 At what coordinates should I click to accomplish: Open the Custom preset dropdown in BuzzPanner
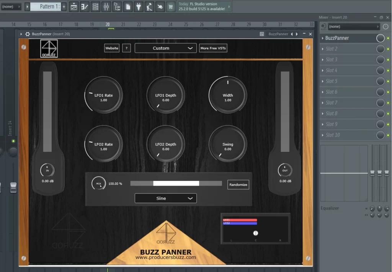165,48
